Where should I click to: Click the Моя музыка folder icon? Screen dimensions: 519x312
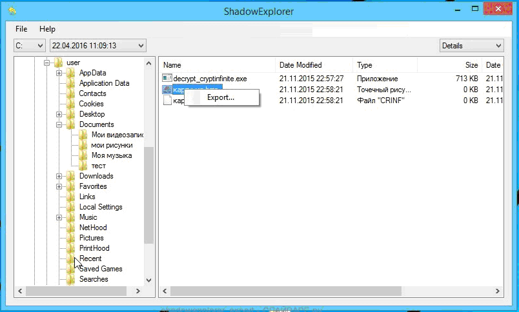(83, 155)
